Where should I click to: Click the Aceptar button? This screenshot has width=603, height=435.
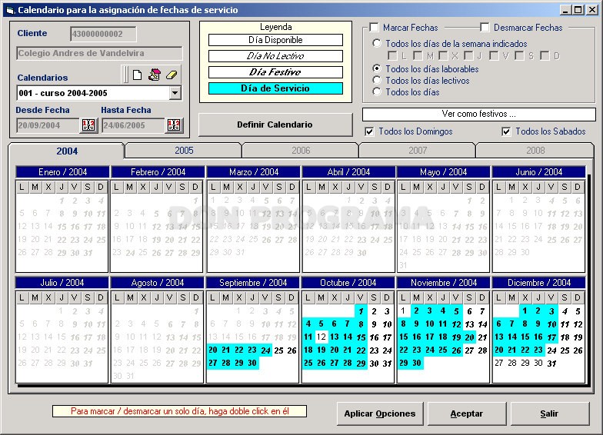tap(466, 413)
